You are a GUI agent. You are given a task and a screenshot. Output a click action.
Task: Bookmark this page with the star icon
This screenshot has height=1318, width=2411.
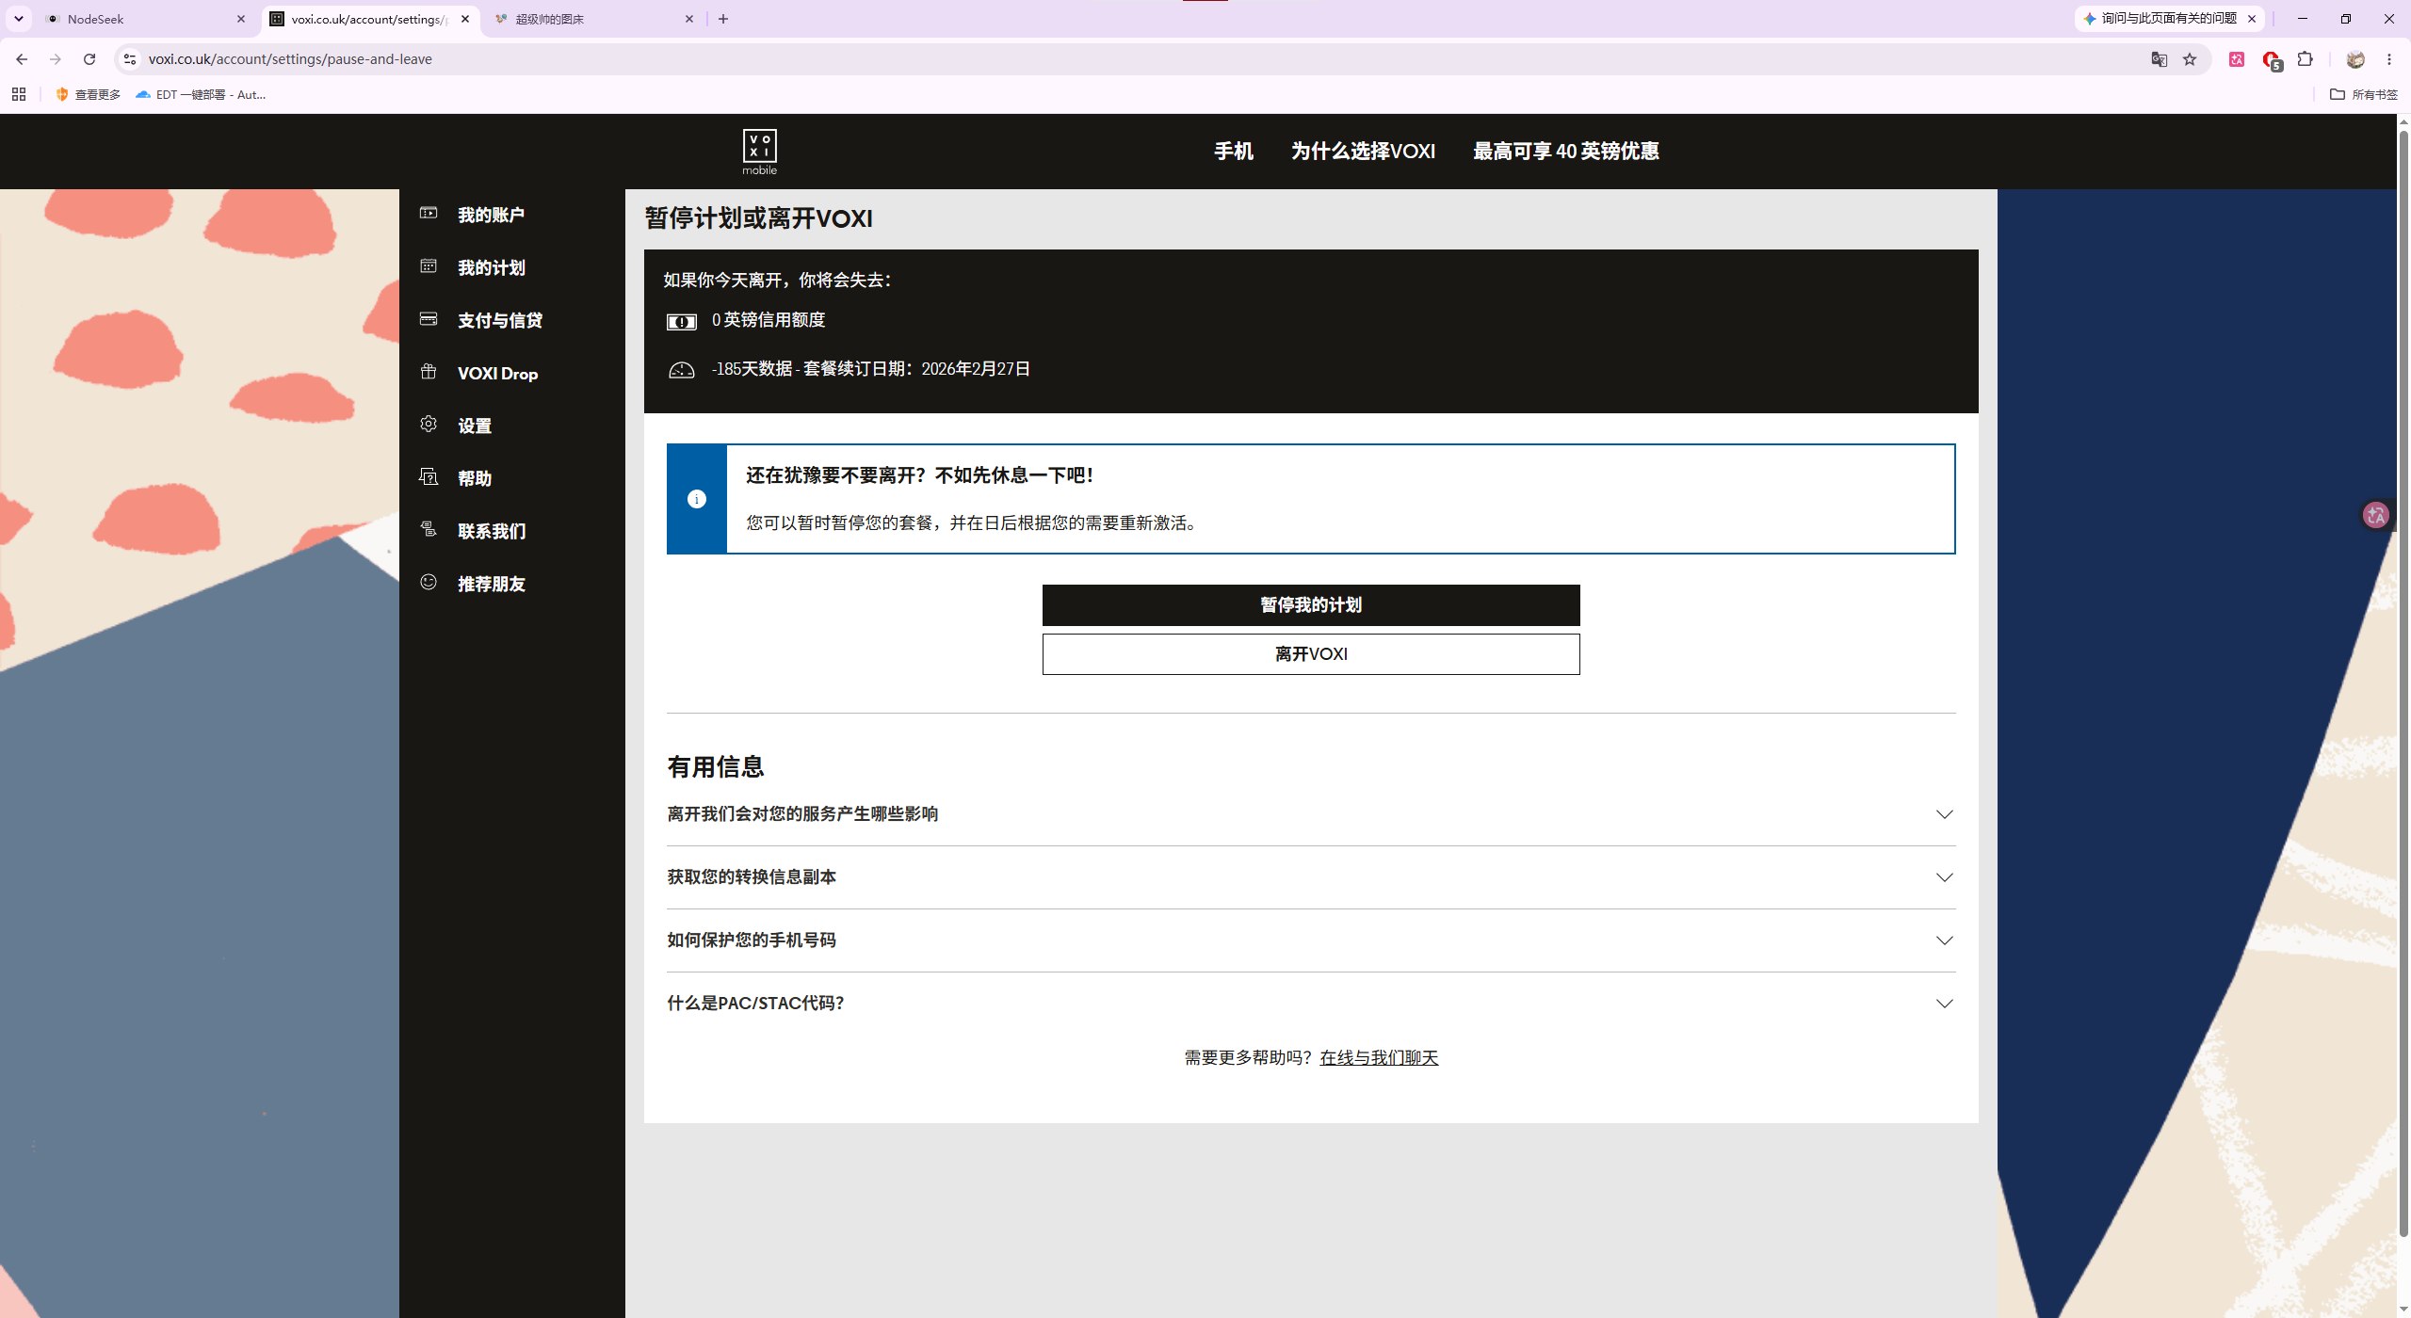tap(2190, 59)
